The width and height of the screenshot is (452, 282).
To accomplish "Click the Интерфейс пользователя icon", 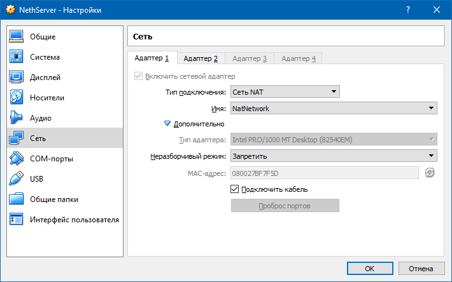I will coord(17,220).
